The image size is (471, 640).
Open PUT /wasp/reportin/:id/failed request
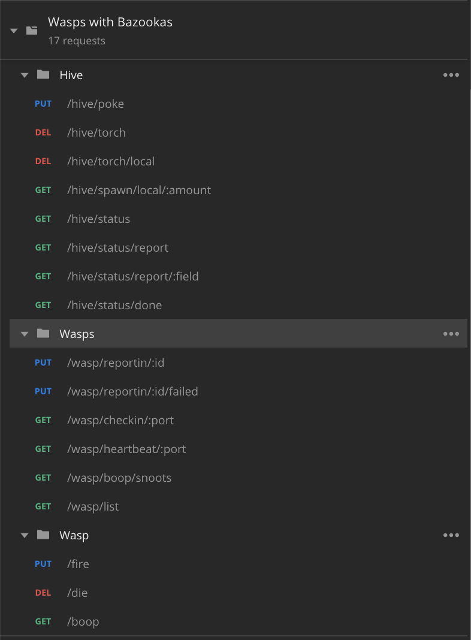coord(132,391)
